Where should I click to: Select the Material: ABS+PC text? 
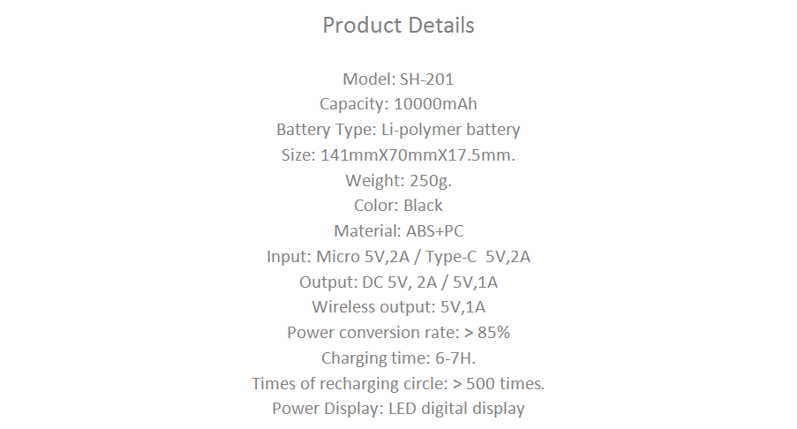click(399, 230)
